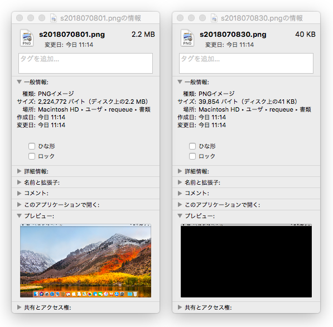Close the s2018070801.png info window
333x327 pixels.
coord(20,18)
